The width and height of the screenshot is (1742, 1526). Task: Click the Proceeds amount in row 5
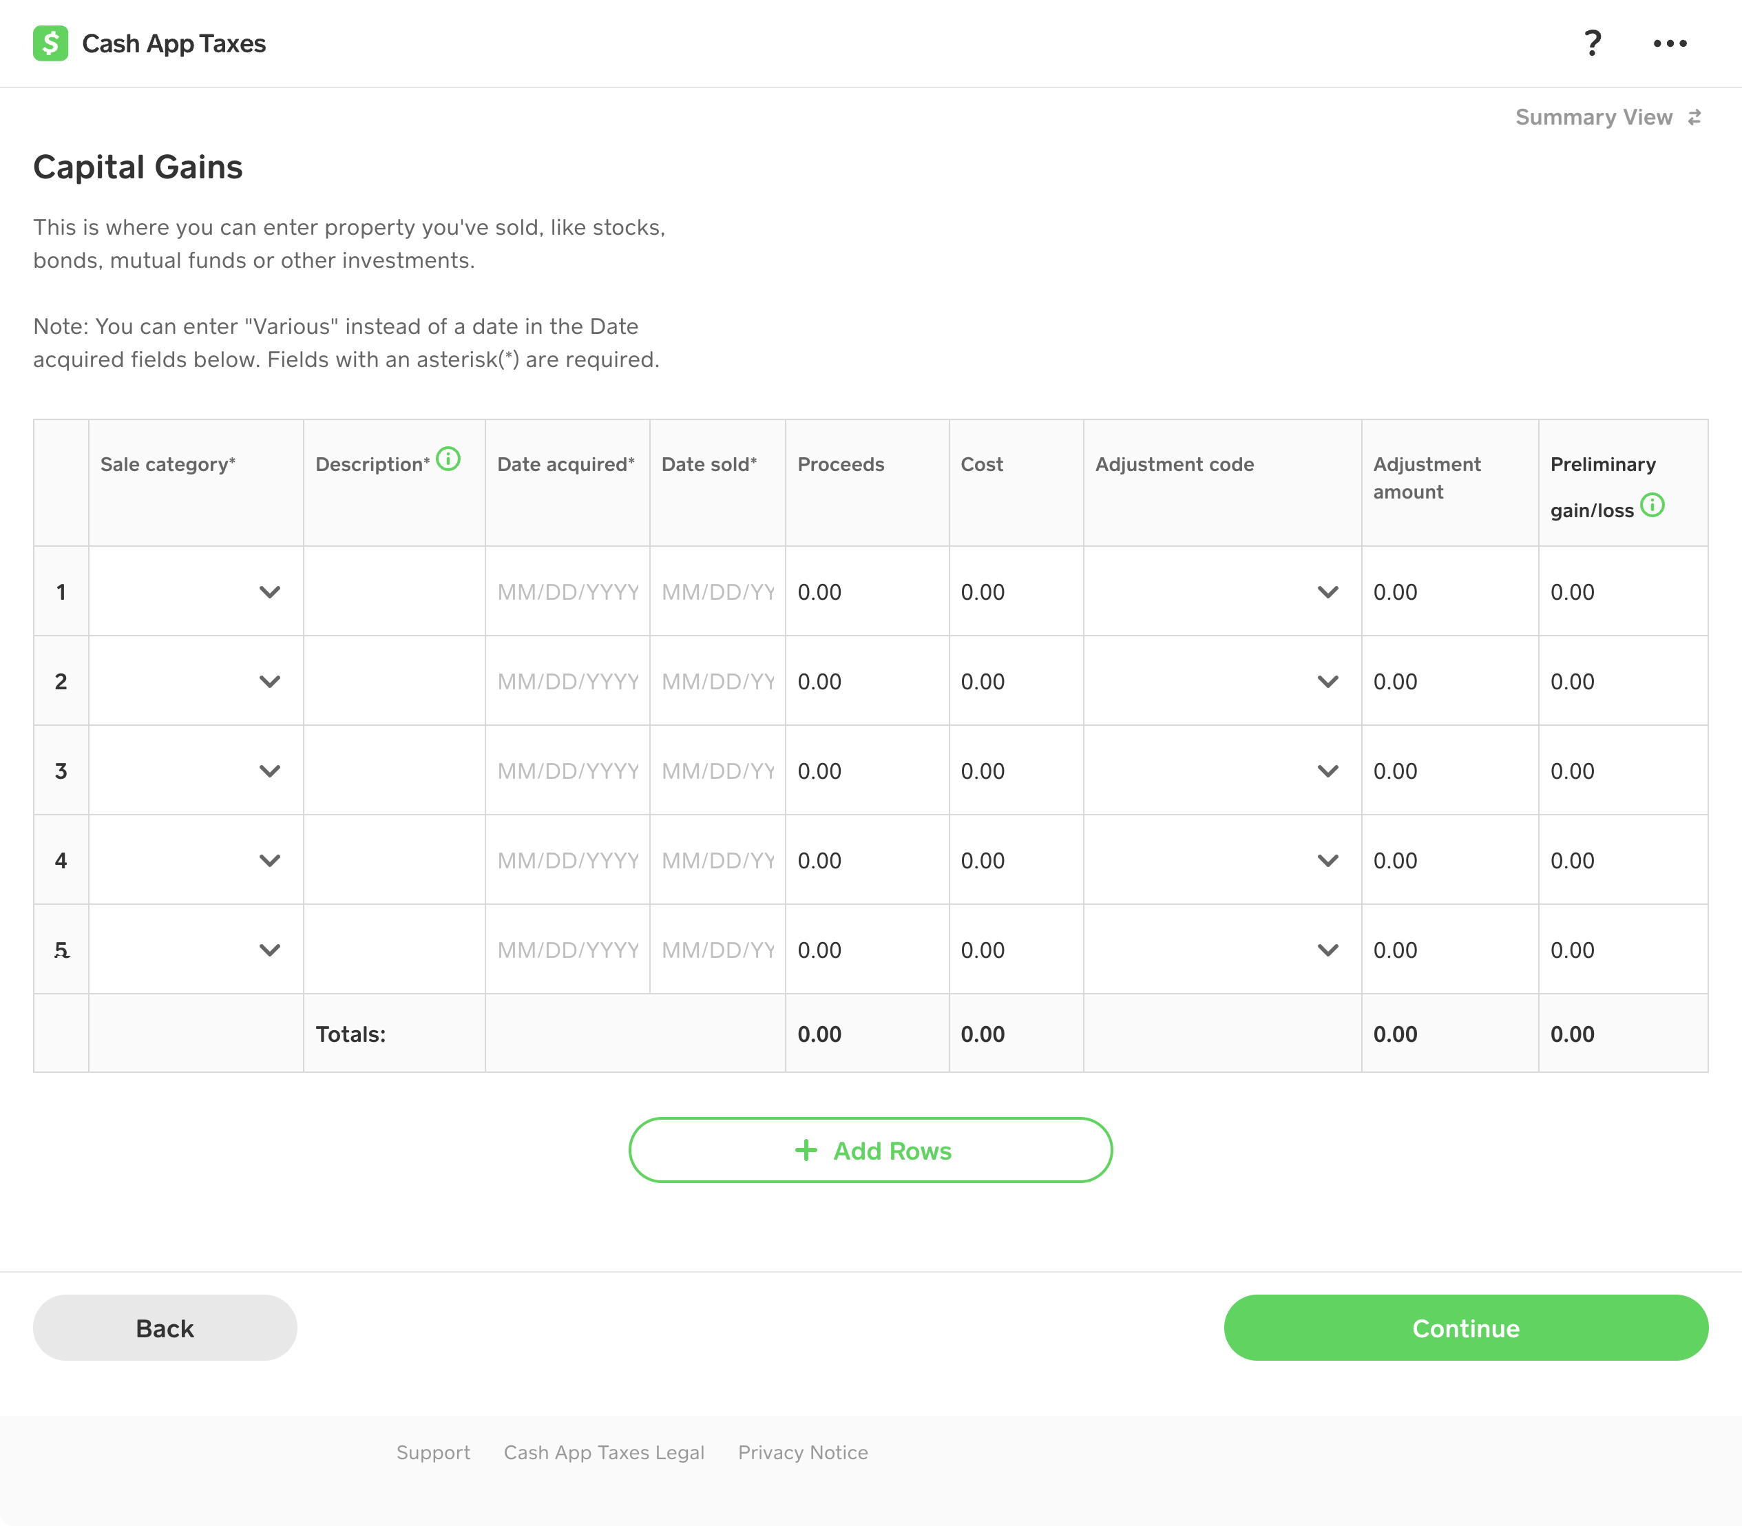867,950
